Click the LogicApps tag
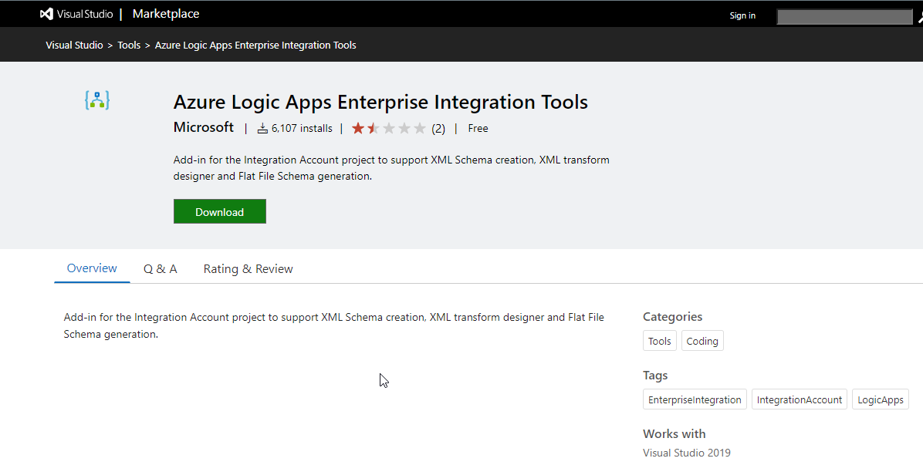This screenshot has width=923, height=465. (880, 399)
